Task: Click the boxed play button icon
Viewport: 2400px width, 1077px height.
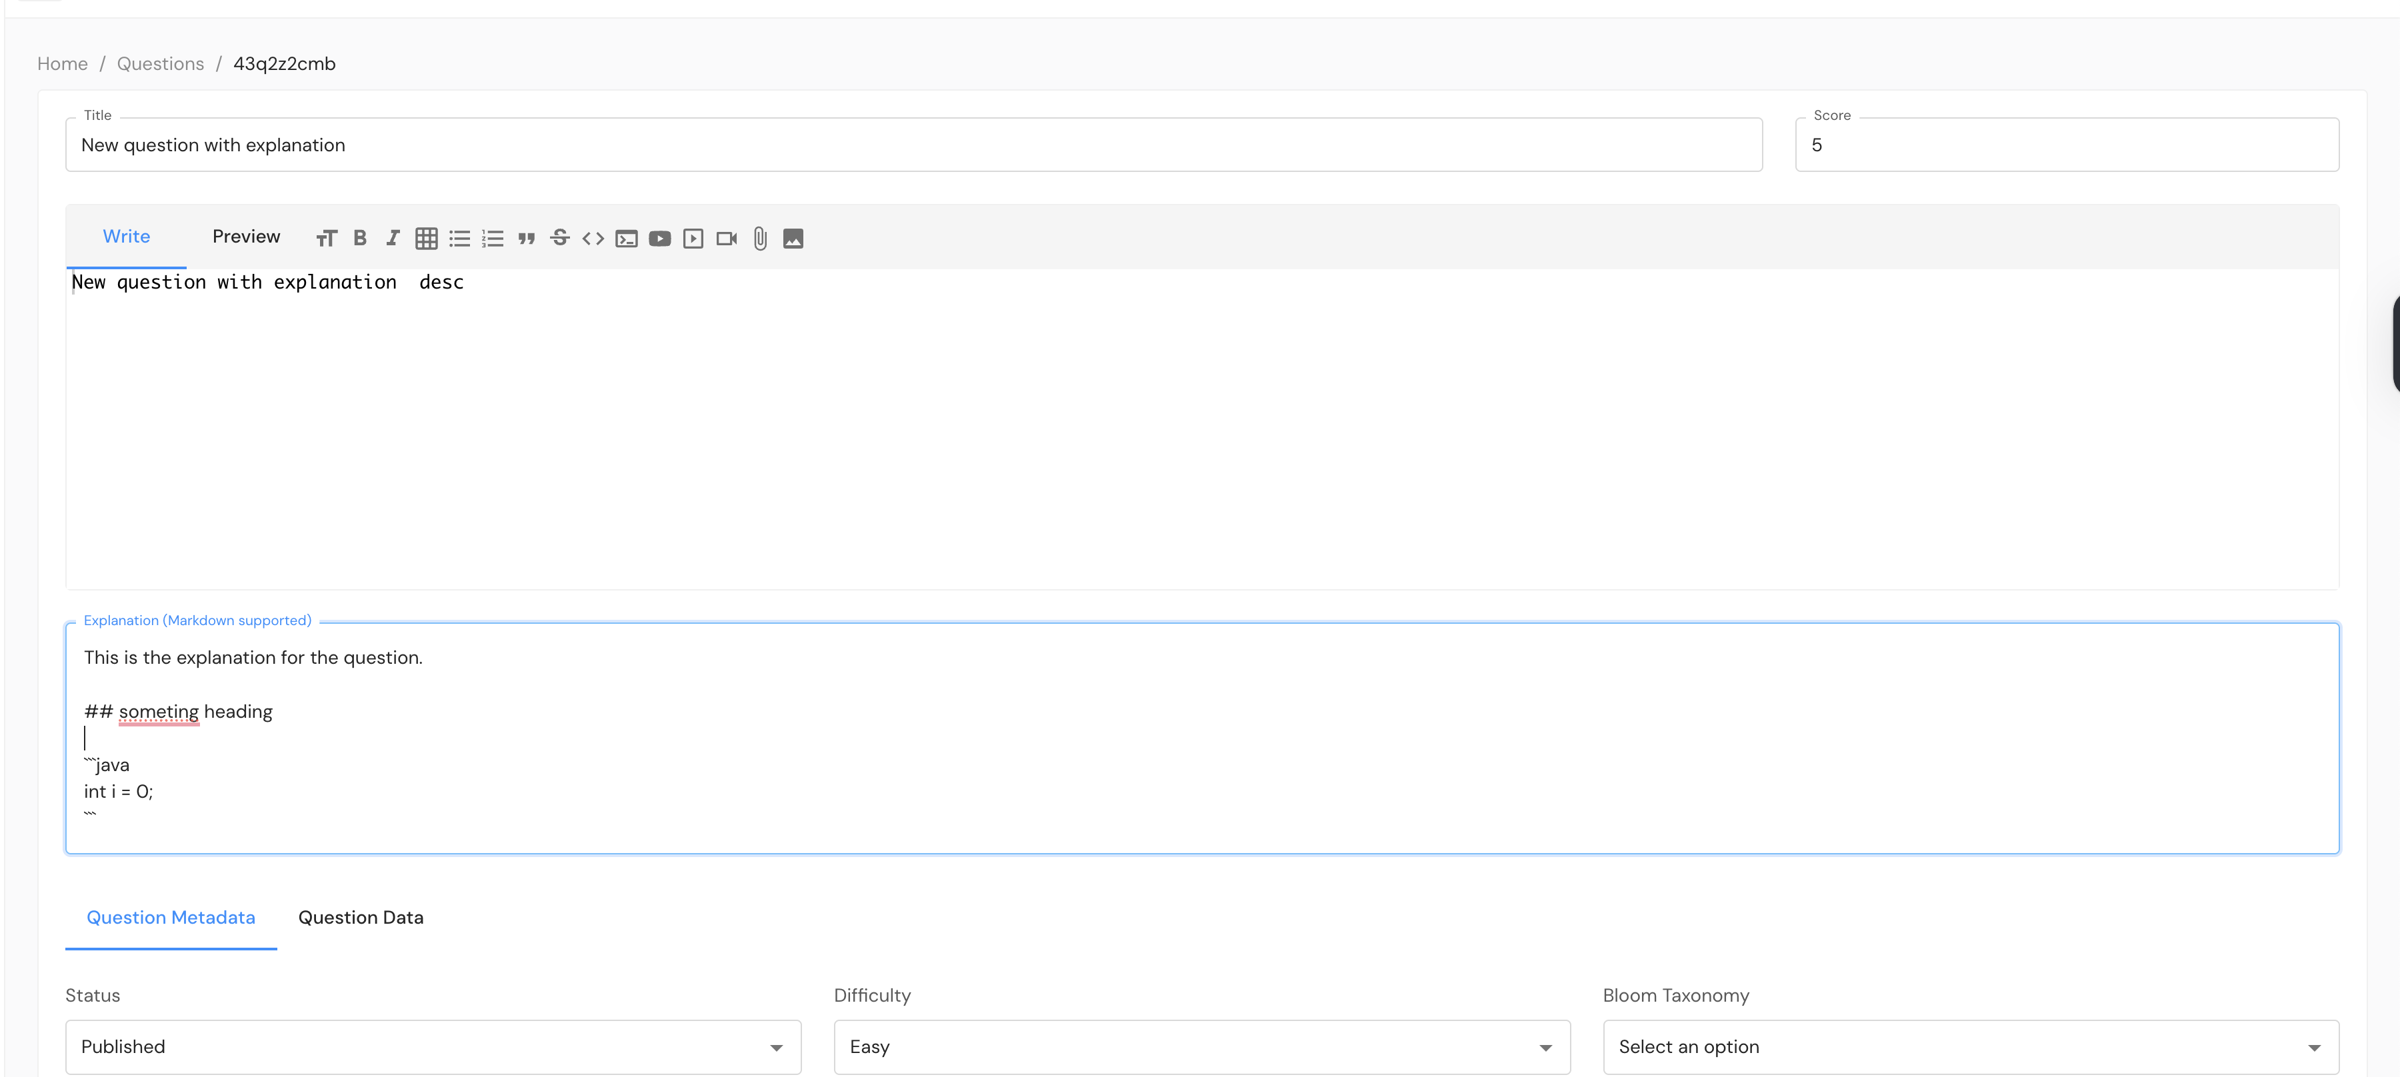Action: (693, 239)
